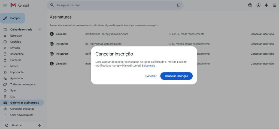Viewport: 279px width, 129px height.
Task: Click the Gerenciar etiquetas gear icon
Action: click(5, 109)
